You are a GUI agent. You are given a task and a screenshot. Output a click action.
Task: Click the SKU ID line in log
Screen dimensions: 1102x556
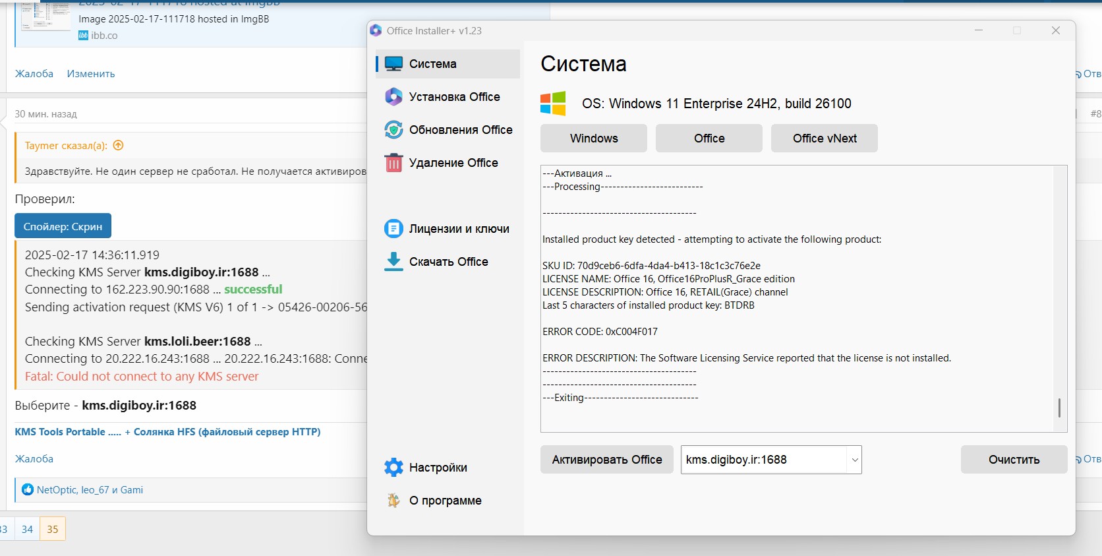651,266
